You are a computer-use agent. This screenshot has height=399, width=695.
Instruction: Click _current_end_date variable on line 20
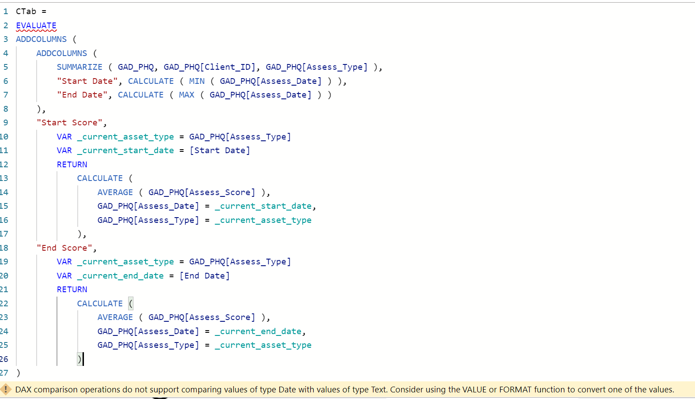click(120, 276)
